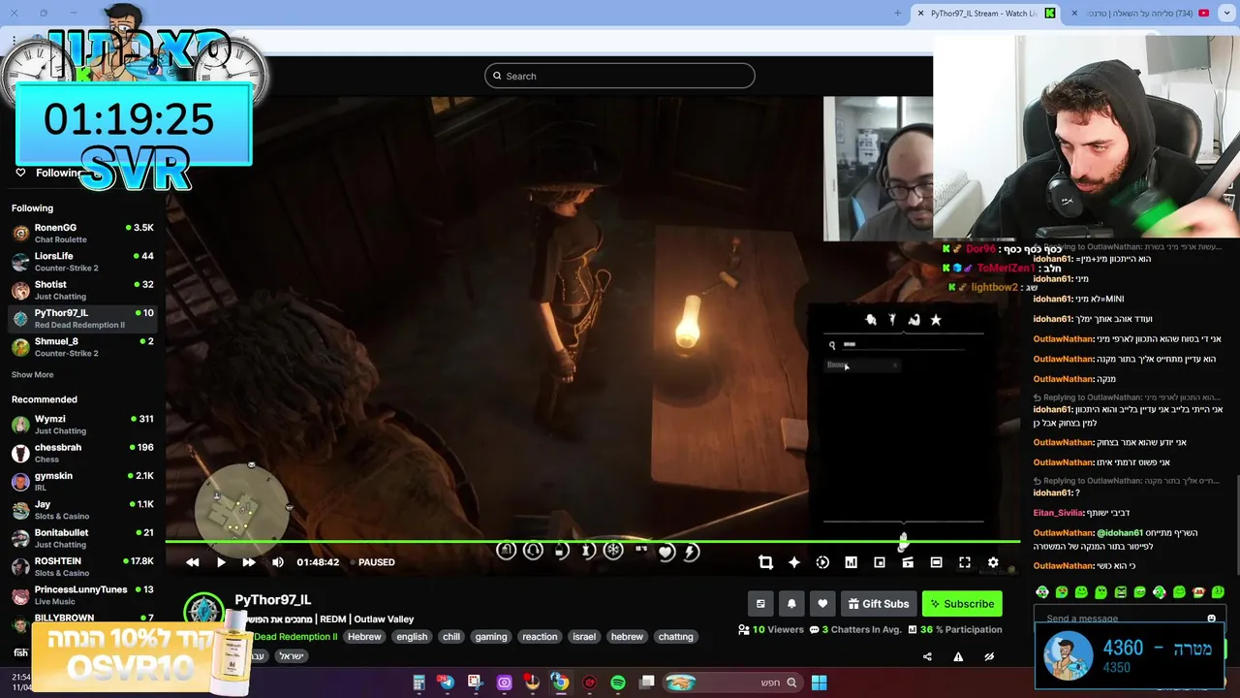Enter fullscreen on the stream player
1240x698 pixels.
(x=965, y=562)
